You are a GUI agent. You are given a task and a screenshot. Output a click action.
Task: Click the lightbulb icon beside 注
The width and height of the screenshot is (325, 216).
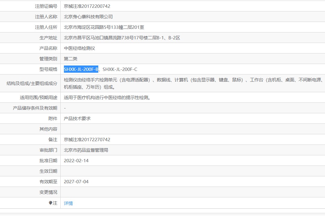[x=50, y=203]
